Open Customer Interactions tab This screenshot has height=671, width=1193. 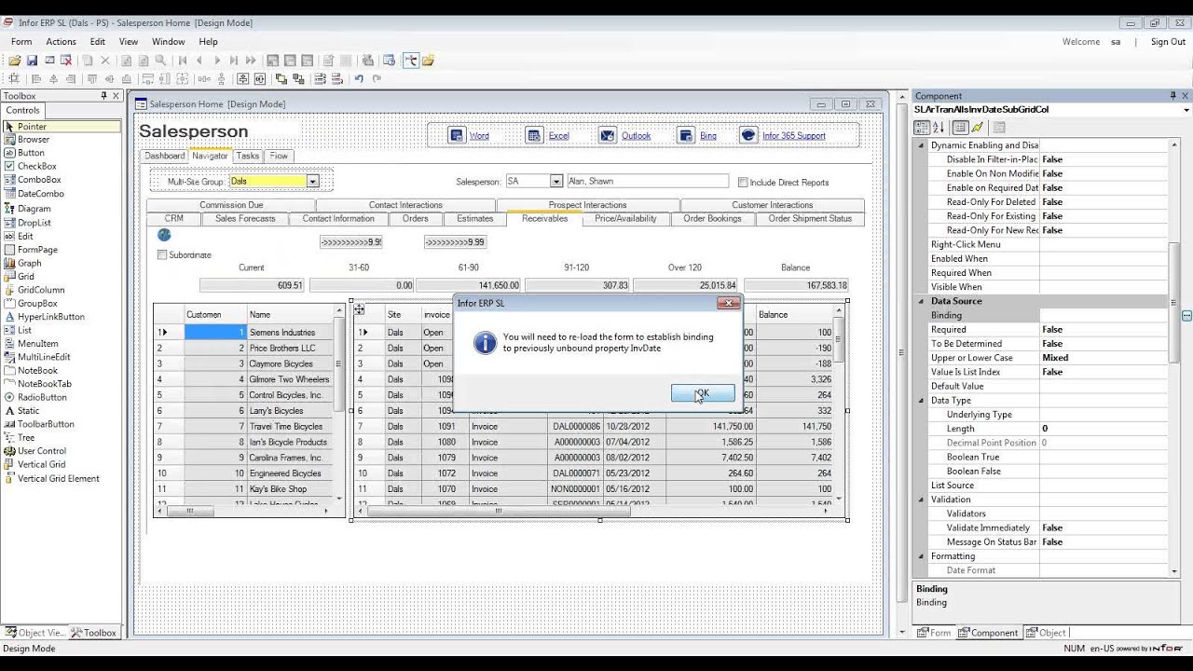coord(772,205)
